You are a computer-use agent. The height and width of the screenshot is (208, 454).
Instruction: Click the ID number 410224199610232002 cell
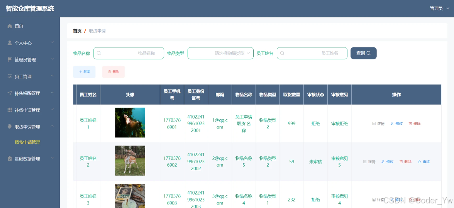pos(196,162)
